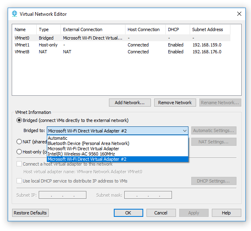Image resolution: width=251 pixels, height=231 pixels.
Task: Choose Bluetooth Device (Personal Area Network)
Action: point(118,143)
